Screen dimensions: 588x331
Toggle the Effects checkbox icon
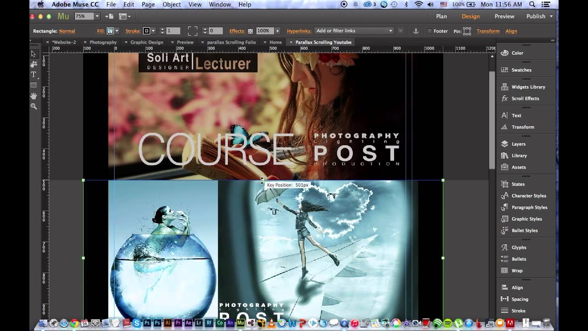click(250, 31)
